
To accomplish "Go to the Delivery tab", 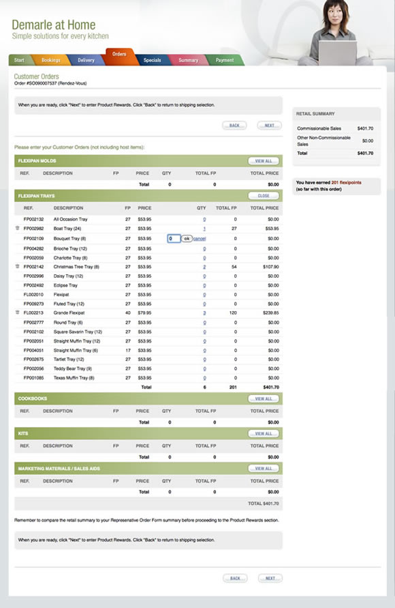I will (x=86, y=60).
